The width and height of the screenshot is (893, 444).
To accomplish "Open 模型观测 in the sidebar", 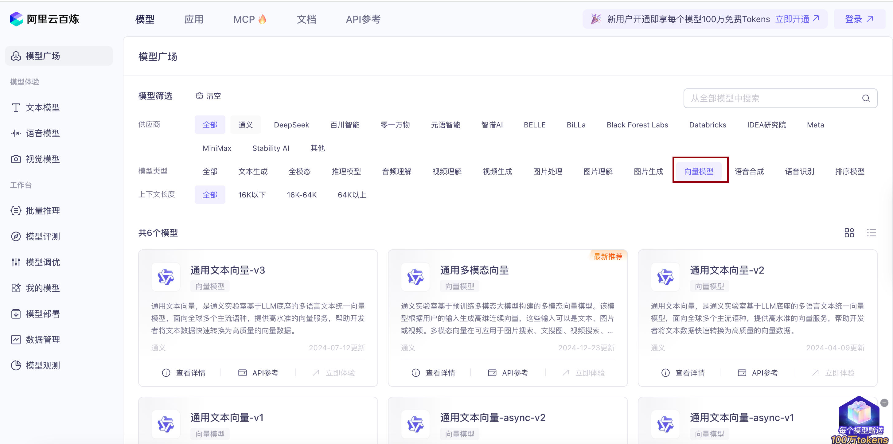I will pyautogui.click(x=59, y=365).
